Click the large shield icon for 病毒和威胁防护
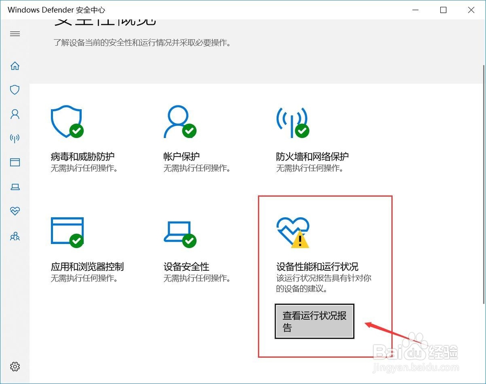 coord(67,122)
